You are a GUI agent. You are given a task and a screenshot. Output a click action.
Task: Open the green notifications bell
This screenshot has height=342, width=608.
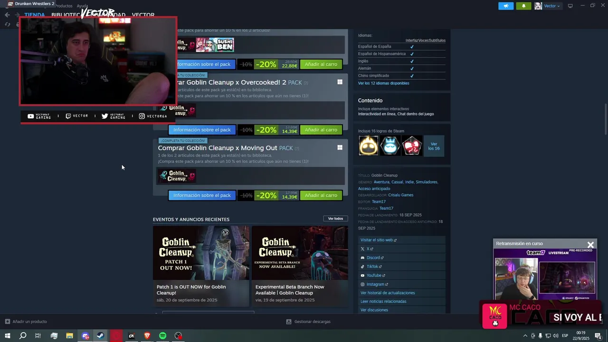(x=523, y=6)
